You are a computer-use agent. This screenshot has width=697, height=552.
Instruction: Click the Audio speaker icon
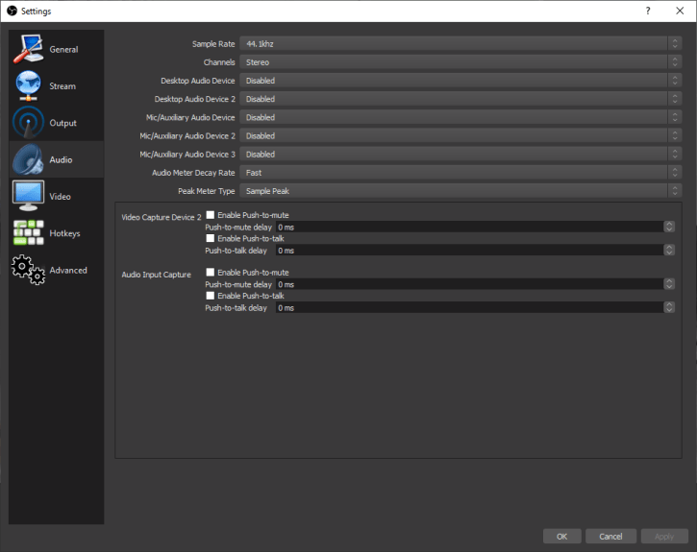point(28,159)
